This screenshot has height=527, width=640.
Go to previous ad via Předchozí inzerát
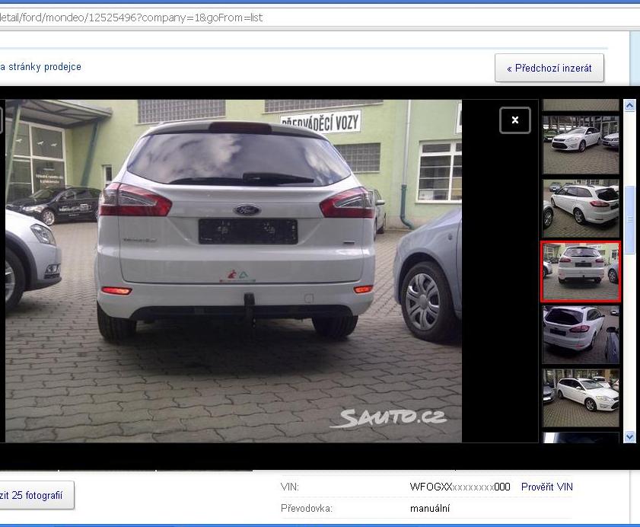click(549, 68)
